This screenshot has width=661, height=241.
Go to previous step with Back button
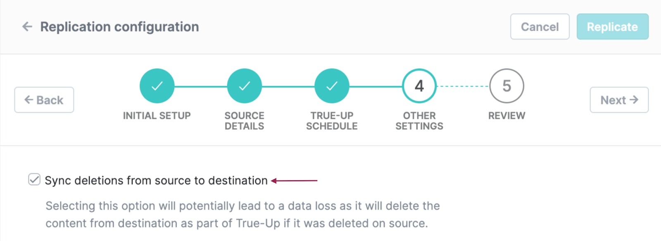click(44, 100)
